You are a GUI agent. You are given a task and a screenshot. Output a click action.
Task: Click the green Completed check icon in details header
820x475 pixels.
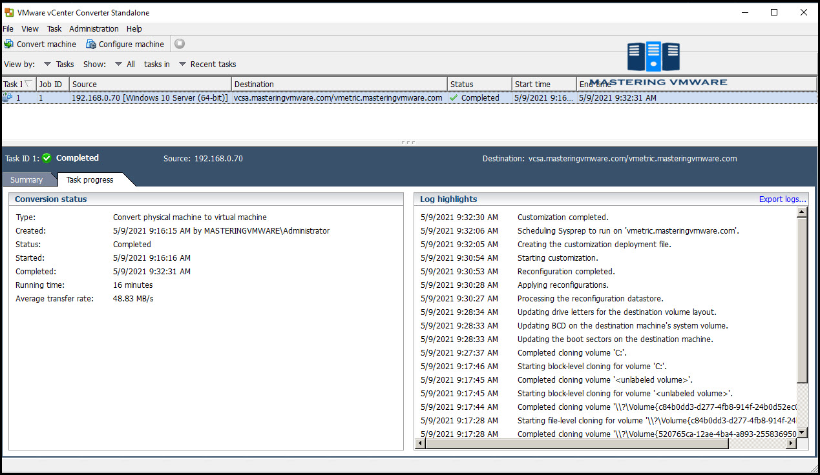pos(47,158)
